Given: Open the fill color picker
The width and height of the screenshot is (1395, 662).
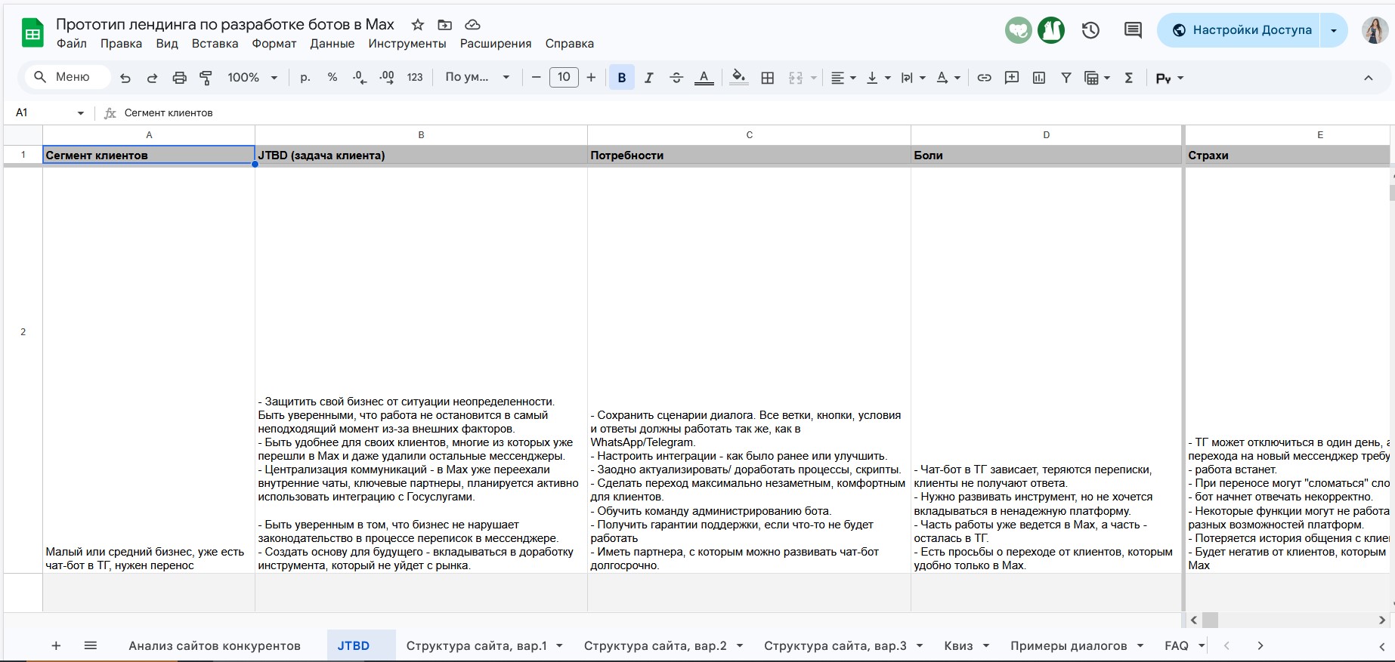Looking at the screenshot, I should [739, 78].
